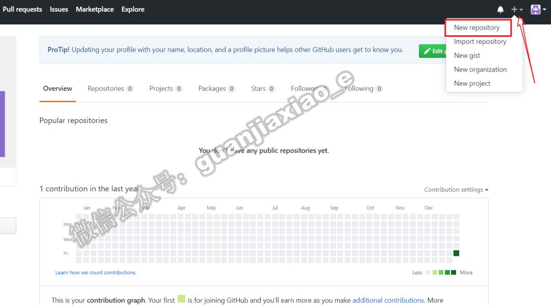551x305 pixels.
Task: Click the green Edit profile button
Action: click(x=432, y=51)
